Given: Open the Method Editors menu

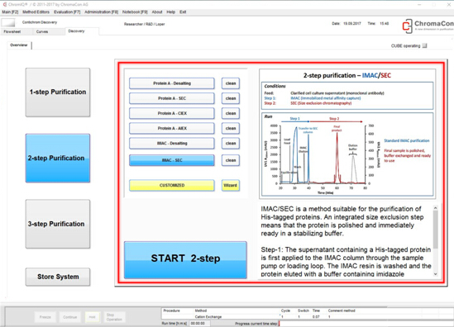Looking at the screenshot, I should pos(36,12).
